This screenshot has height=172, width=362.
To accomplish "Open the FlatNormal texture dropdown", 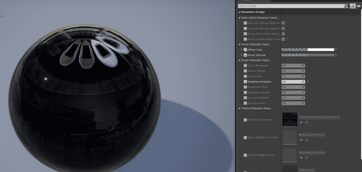I will click(313, 170).
